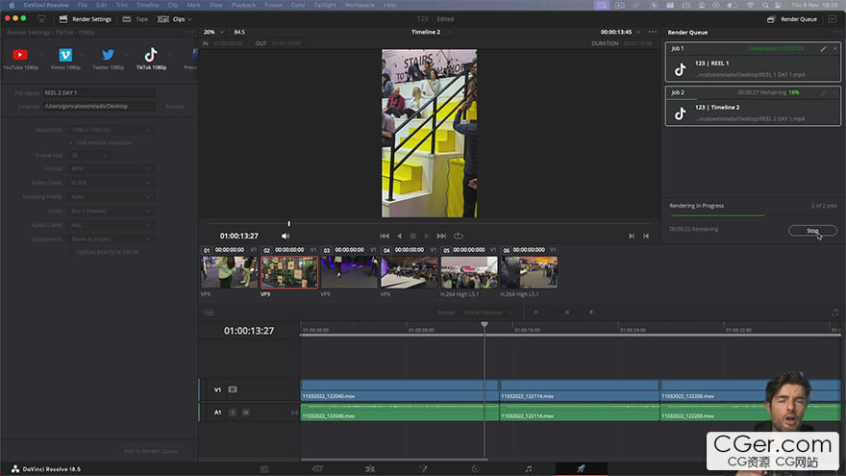846x476 pixels.
Task: Toggle the Render Queue panel button
Action: (x=792, y=19)
